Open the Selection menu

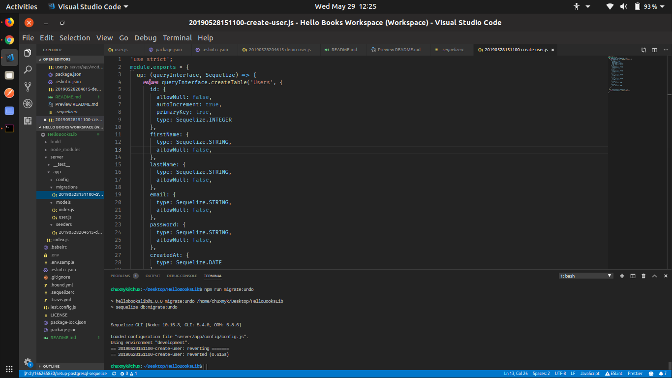pyautogui.click(x=75, y=38)
